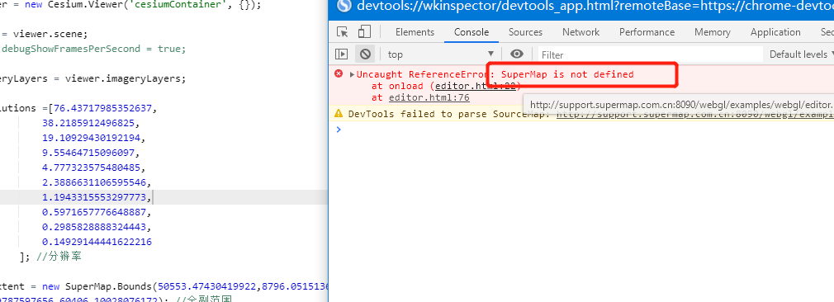Click the DevTools favicon in title bar
The width and height of the screenshot is (834, 302).
(344, 5)
